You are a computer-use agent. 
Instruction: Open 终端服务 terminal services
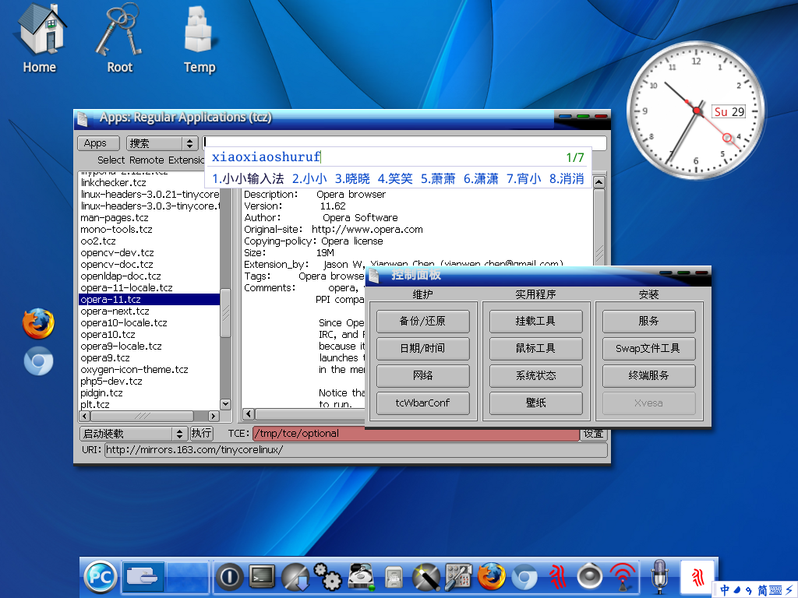648,376
